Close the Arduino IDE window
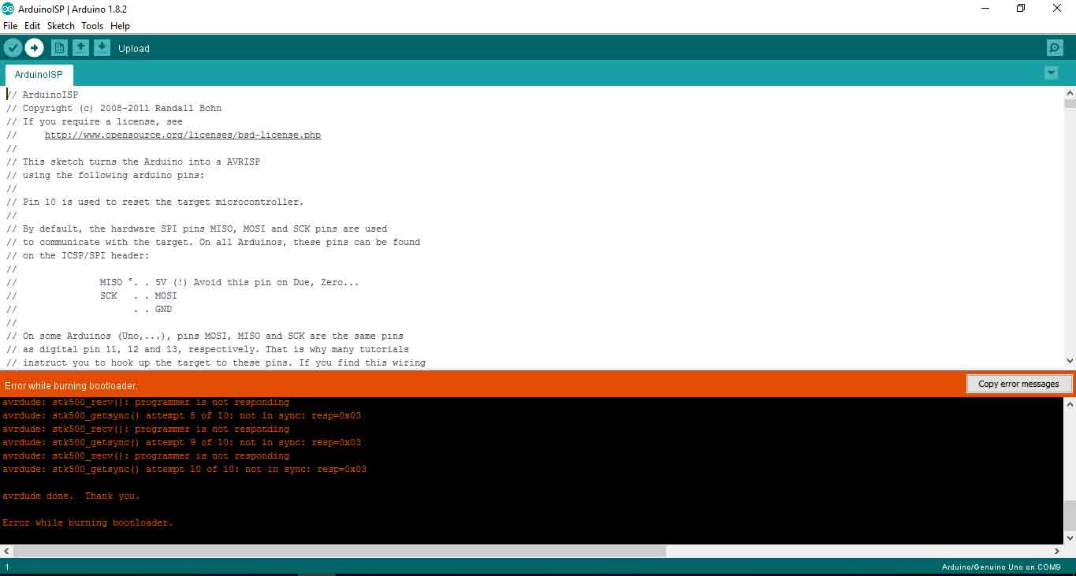The image size is (1076, 576). 1057,9
